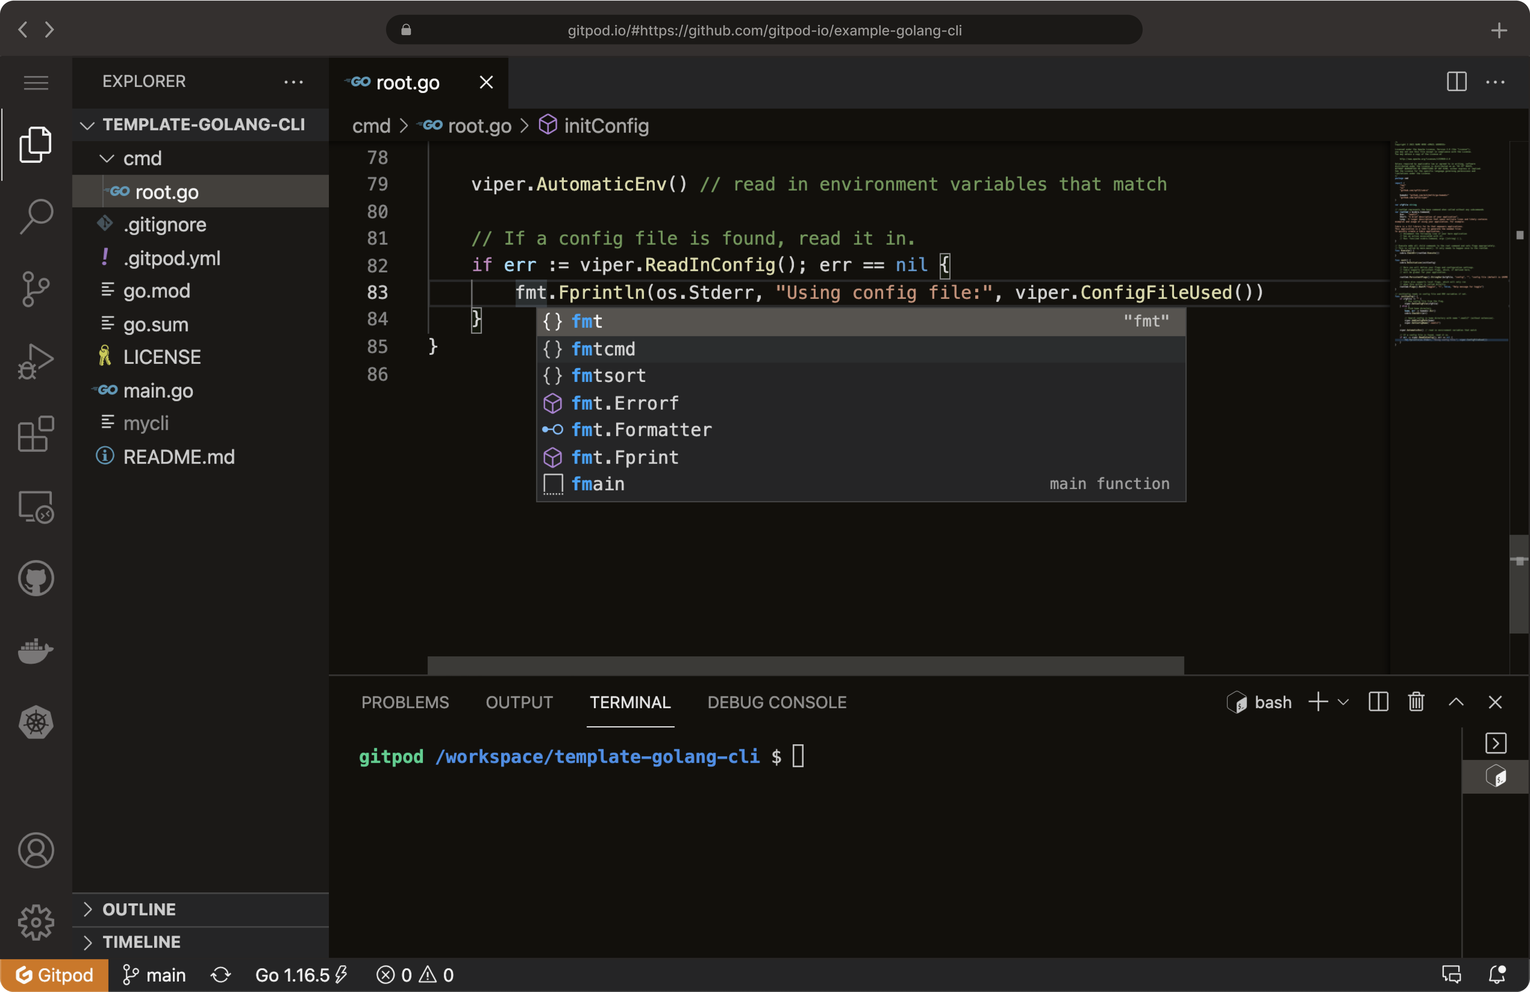Open the Kubernetes view icon
This screenshot has width=1530, height=992.
click(36, 722)
